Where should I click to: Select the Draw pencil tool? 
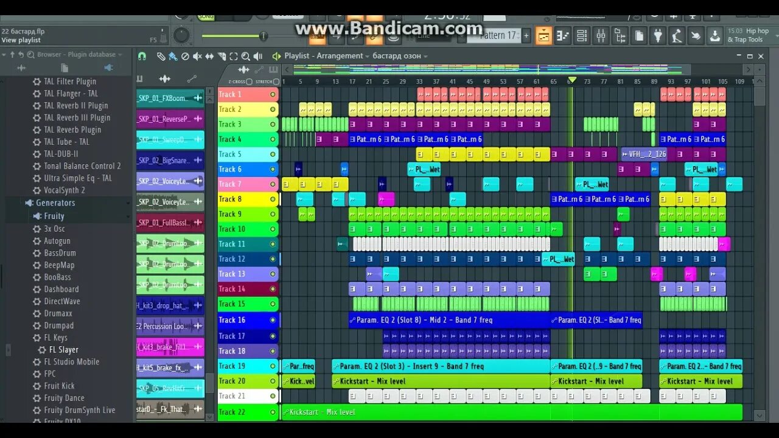pyautogui.click(x=161, y=56)
